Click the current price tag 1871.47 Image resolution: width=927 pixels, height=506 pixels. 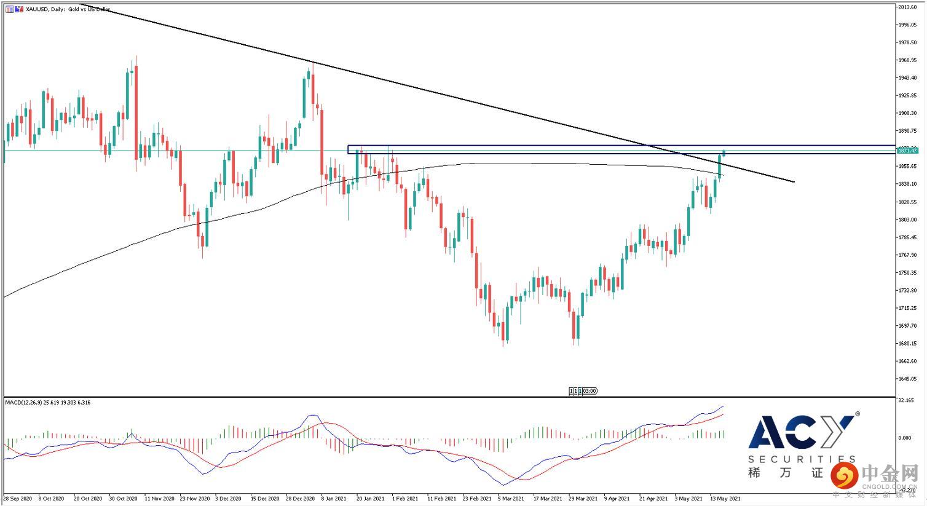tap(907, 150)
